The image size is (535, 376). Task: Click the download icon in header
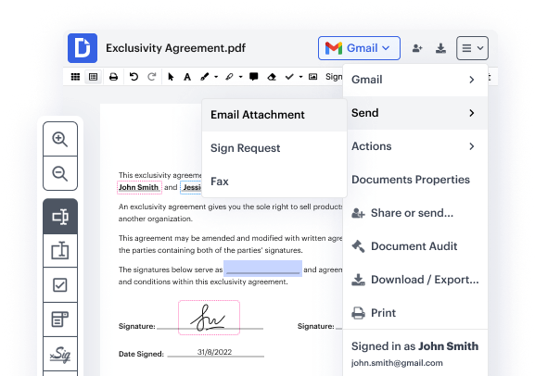440,48
